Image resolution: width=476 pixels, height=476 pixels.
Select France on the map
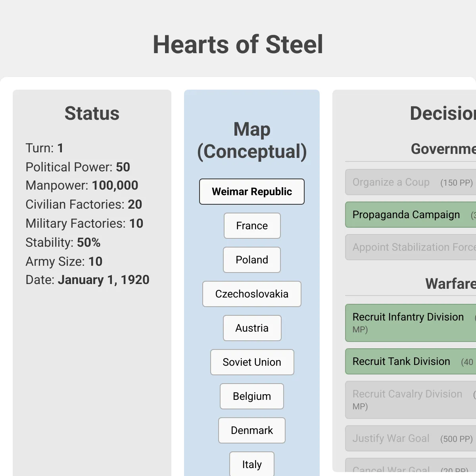tap(252, 226)
